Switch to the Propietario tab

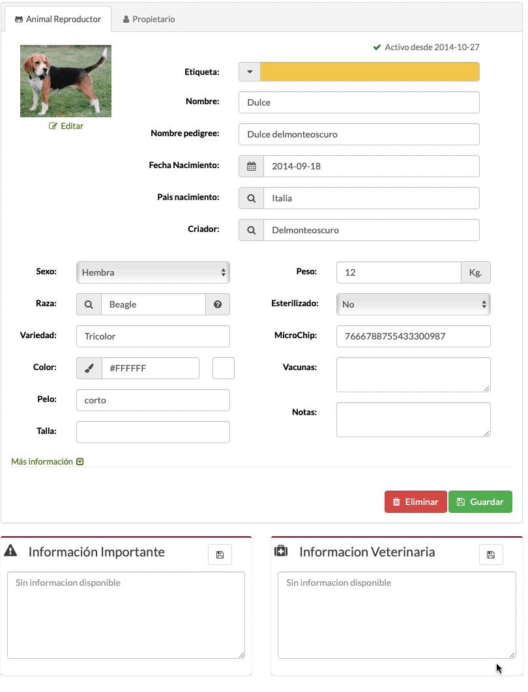(149, 19)
